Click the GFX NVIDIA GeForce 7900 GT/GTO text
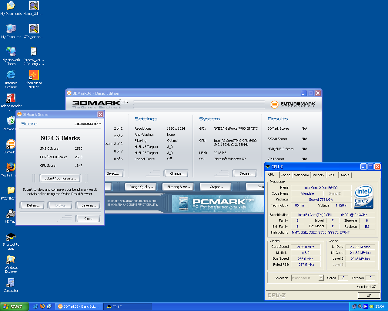 pyautogui.click(x=236, y=128)
